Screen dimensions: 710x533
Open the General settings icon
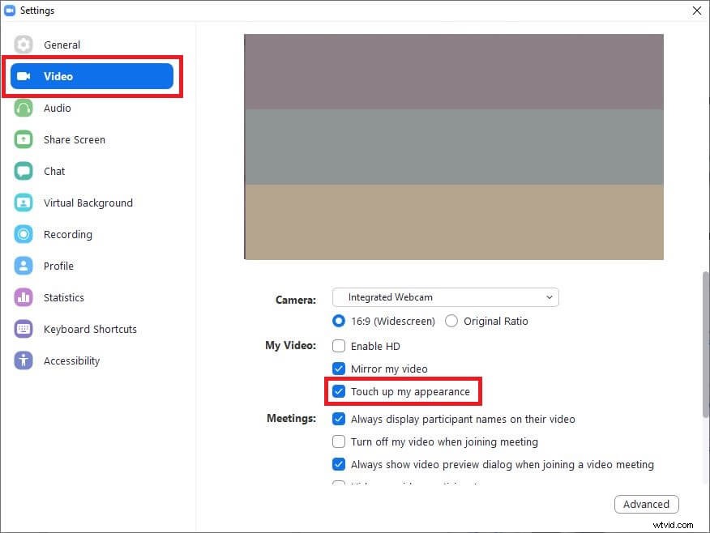[x=23, y=45]
